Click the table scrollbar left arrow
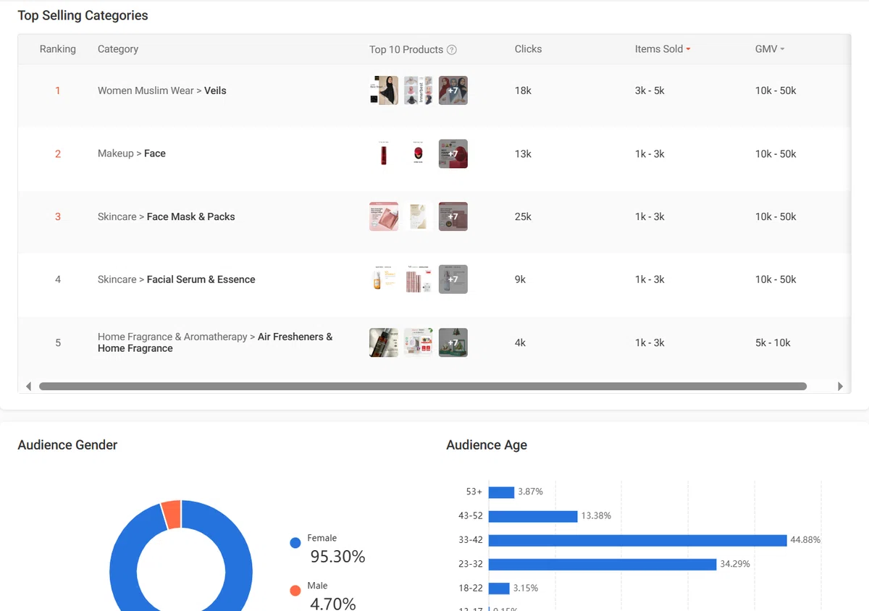 tap(29, 387)
